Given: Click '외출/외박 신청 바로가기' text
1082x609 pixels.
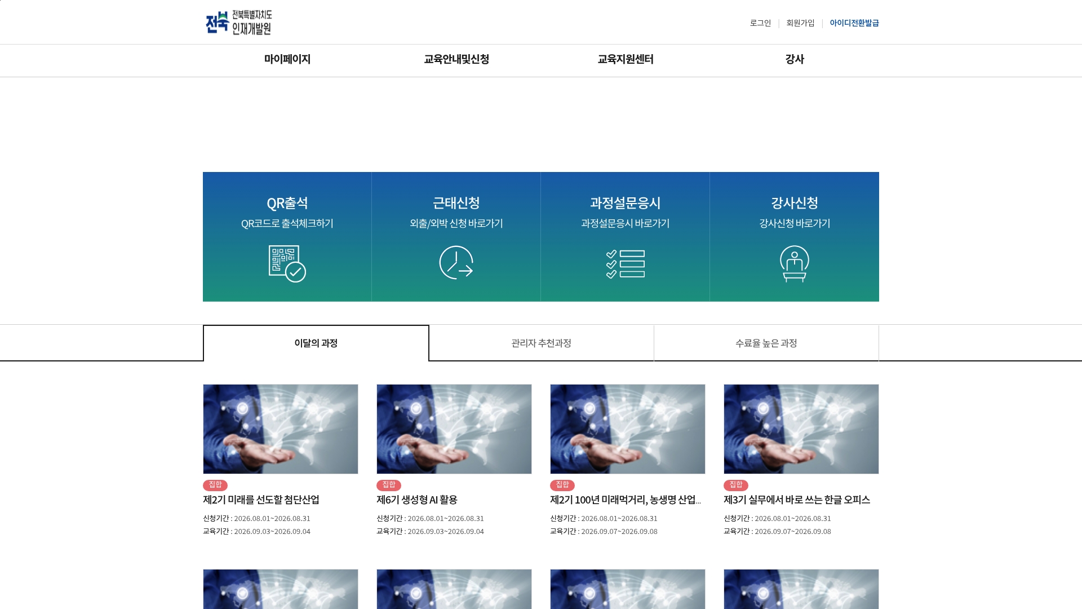Looking at the screenshot, I should pyautogui.click(x=456, y=223).
